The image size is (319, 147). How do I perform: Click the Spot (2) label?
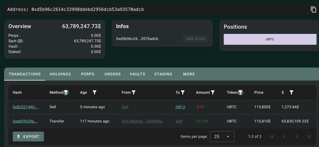point(16,41)
